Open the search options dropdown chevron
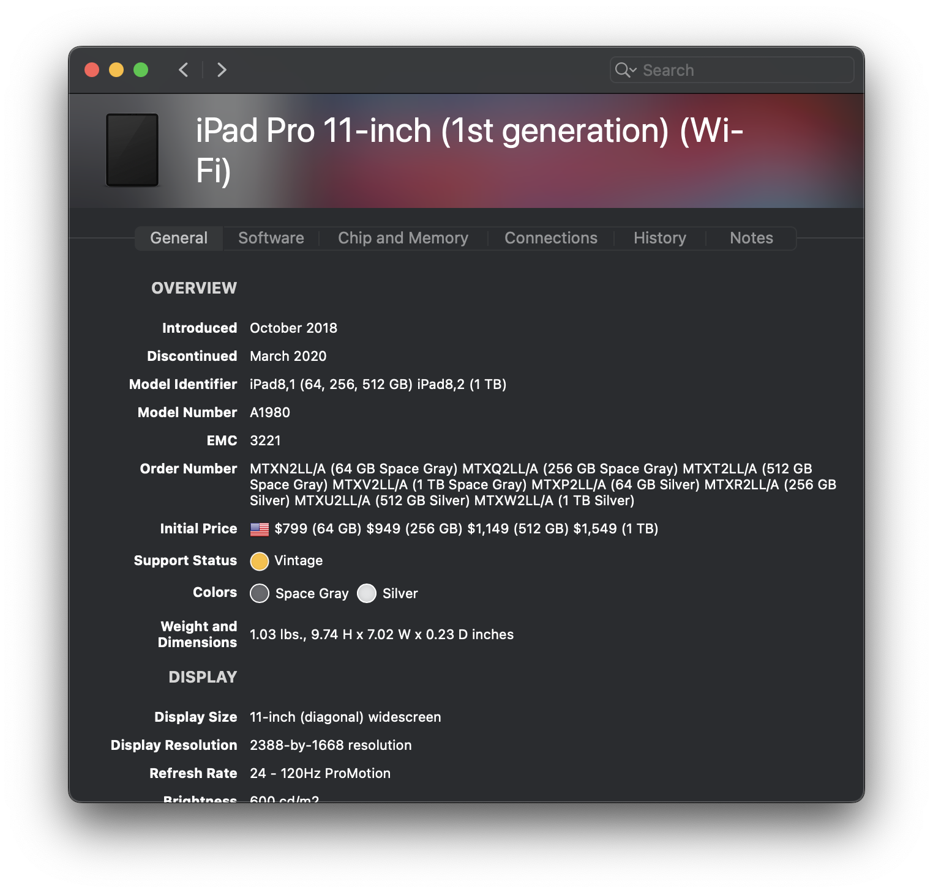The image size is (933, 893). [634, 70]
